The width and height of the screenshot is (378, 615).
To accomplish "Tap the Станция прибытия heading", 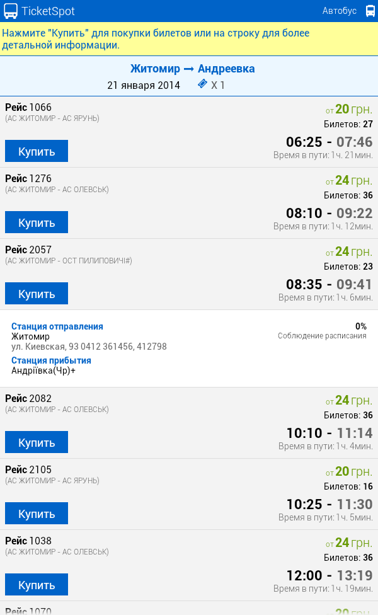I will [51, 360].
